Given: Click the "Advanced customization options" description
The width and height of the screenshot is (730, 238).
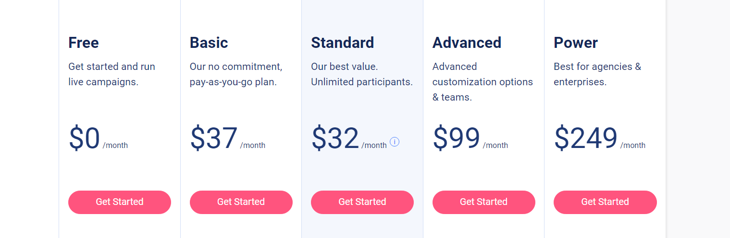Looking at the screenshot, I should [483, 81].
